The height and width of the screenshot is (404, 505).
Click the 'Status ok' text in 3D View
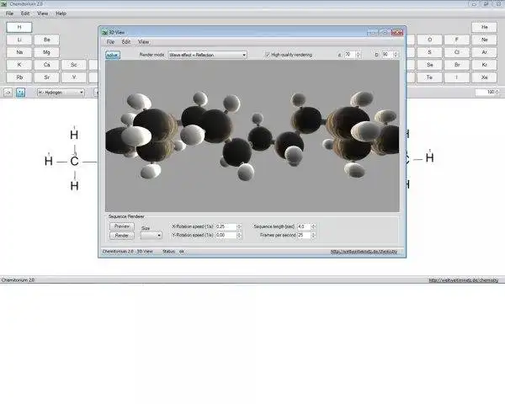[x=173, y=252]
